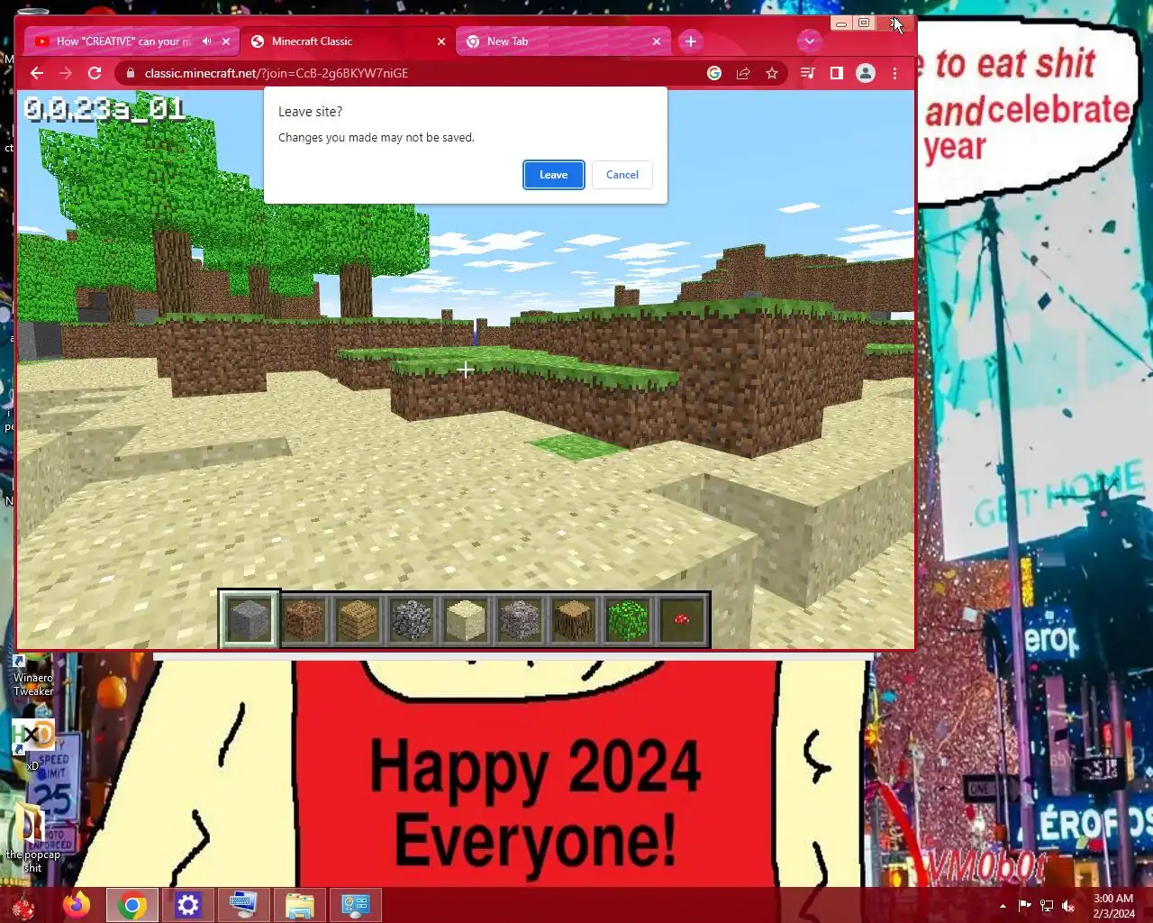Reload the Minecraft Classic page
The width and height of the screenshot is (1153, 923).
click(95, 73)
